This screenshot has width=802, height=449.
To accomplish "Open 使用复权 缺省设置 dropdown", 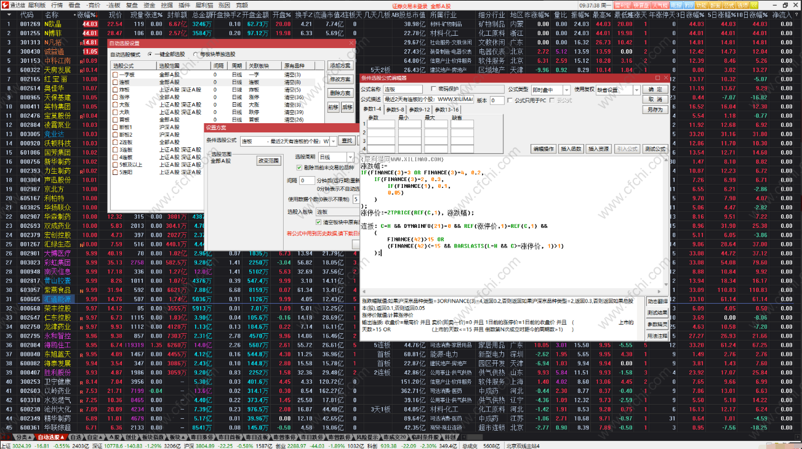I will (617, 89).
